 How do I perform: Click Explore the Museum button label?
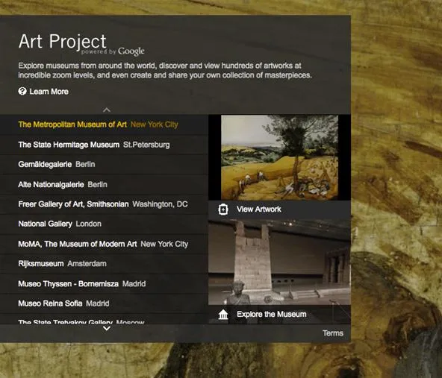(272, 314)
